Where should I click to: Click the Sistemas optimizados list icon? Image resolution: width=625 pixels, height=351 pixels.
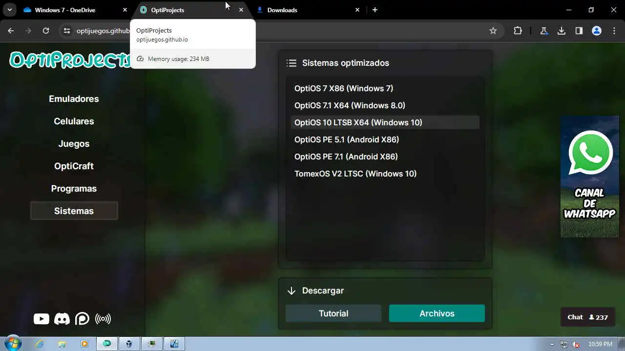pyautogui.click(x=292, y=63)
